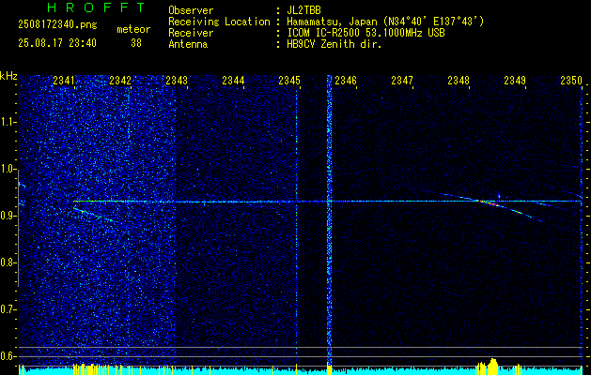Click the 1.0 kHz frequency label
591x375 pixels.
pyautogui.click(x=8, y=169)
